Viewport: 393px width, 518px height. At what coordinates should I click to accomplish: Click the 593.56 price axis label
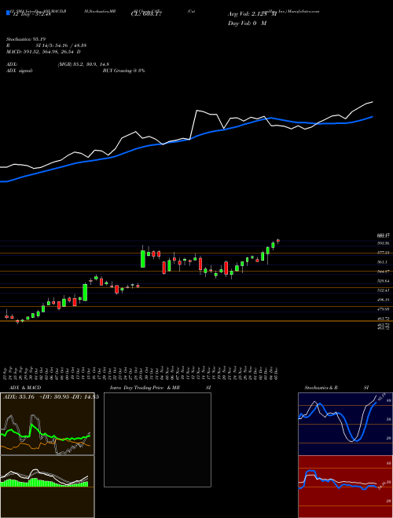[384, 243]
